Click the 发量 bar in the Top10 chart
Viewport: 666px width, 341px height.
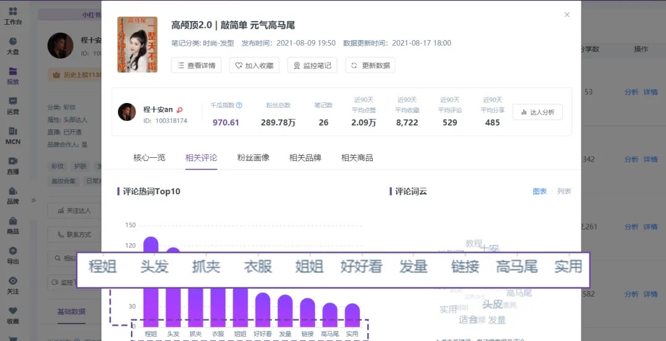[x=285, y=311]
